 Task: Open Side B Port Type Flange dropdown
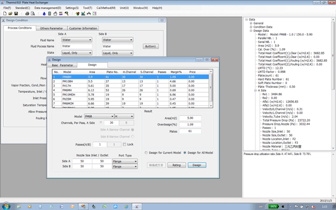coord(125,166)
